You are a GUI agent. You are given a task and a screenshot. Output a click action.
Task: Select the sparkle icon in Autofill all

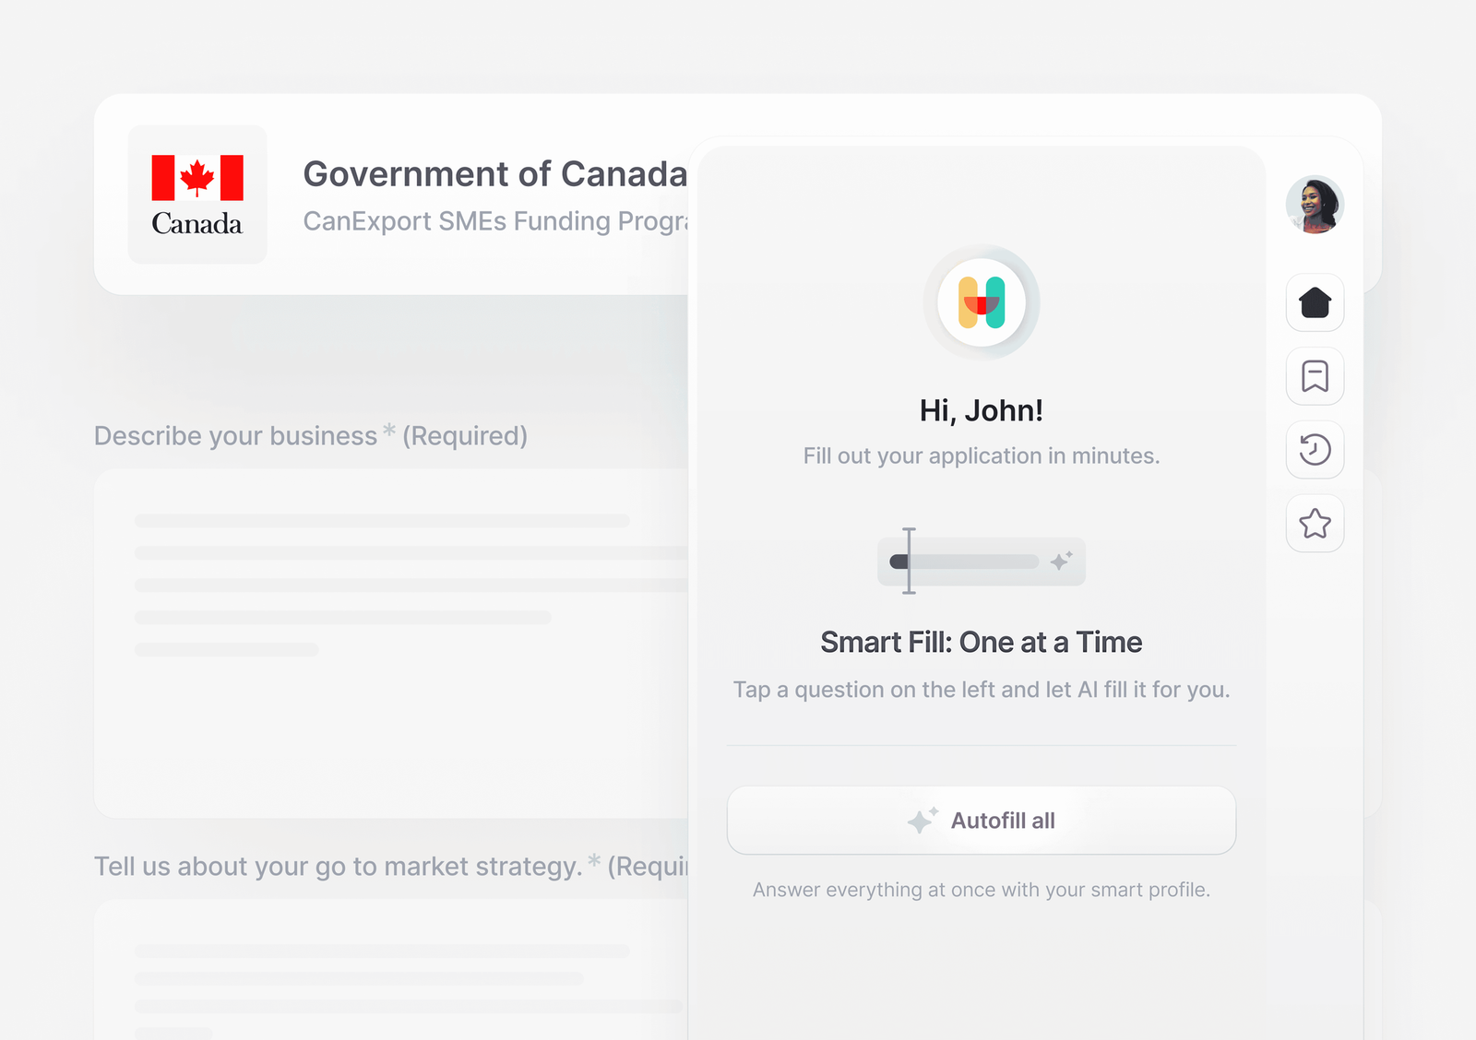[x=922, y=820]
